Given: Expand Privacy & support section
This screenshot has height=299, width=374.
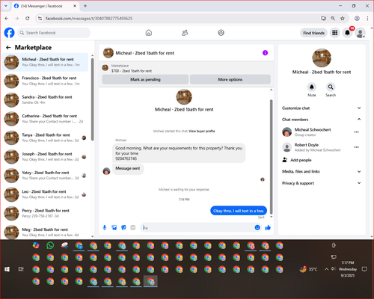Looking at the screenshot, I should (x=322, y=183).
